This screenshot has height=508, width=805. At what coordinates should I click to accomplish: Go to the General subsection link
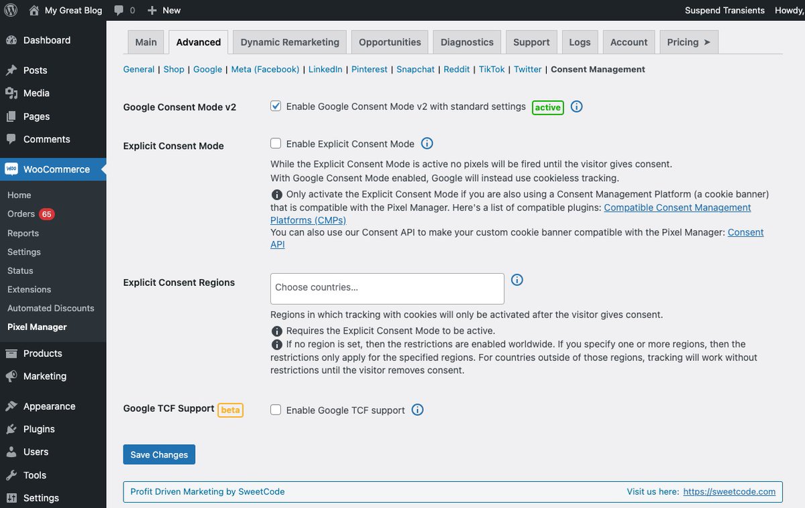click(x=139, y=69)
